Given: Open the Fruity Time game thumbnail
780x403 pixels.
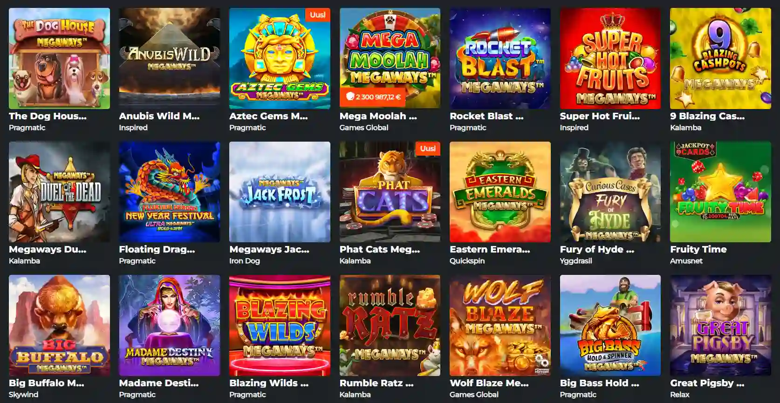Looking at the screenshot, I should [x=720, y=192].
